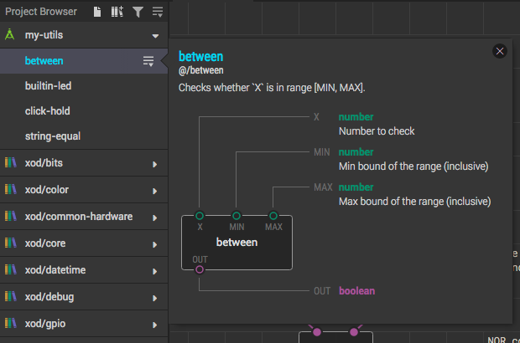Open the between patch context menu icon
Viewport: 520px width, 343px height.
point(148,61)
